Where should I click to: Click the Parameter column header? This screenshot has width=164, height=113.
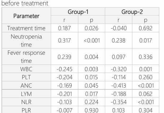point(26,16)
